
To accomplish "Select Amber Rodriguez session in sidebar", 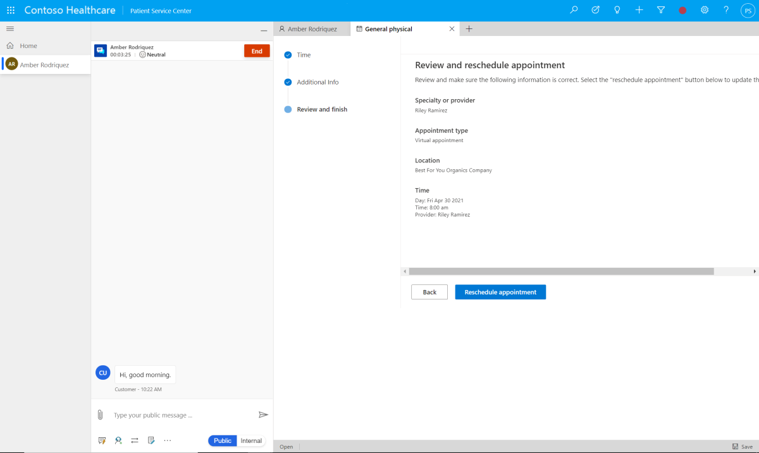I will point(45,64).
